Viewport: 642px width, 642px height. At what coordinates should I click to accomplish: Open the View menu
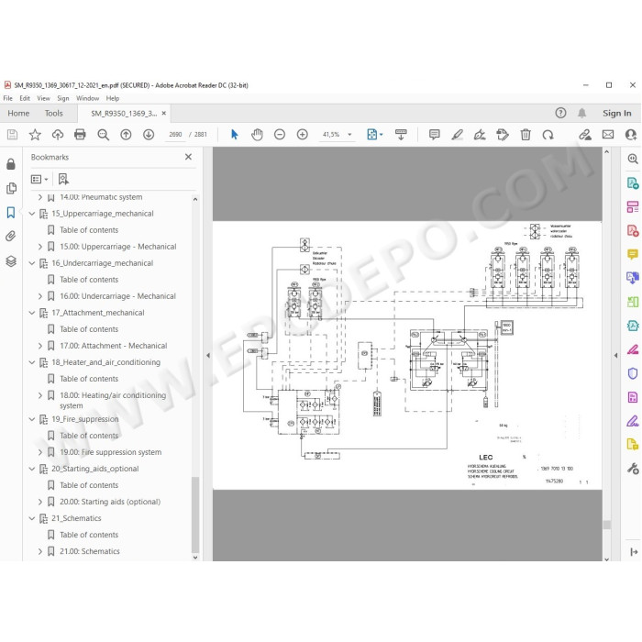(x=43, y=98)
